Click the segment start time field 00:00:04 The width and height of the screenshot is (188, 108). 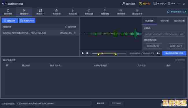(x=153, y=46)
